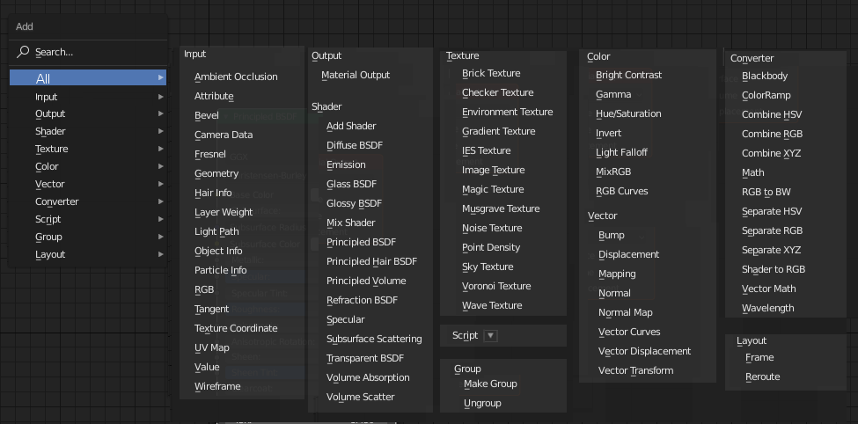Add a ColorRamp node

tap(766, 95)
